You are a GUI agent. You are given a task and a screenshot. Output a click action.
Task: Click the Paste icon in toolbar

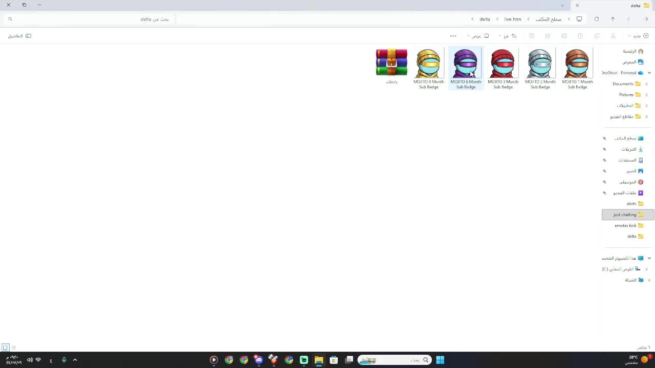tap(580, 36)
